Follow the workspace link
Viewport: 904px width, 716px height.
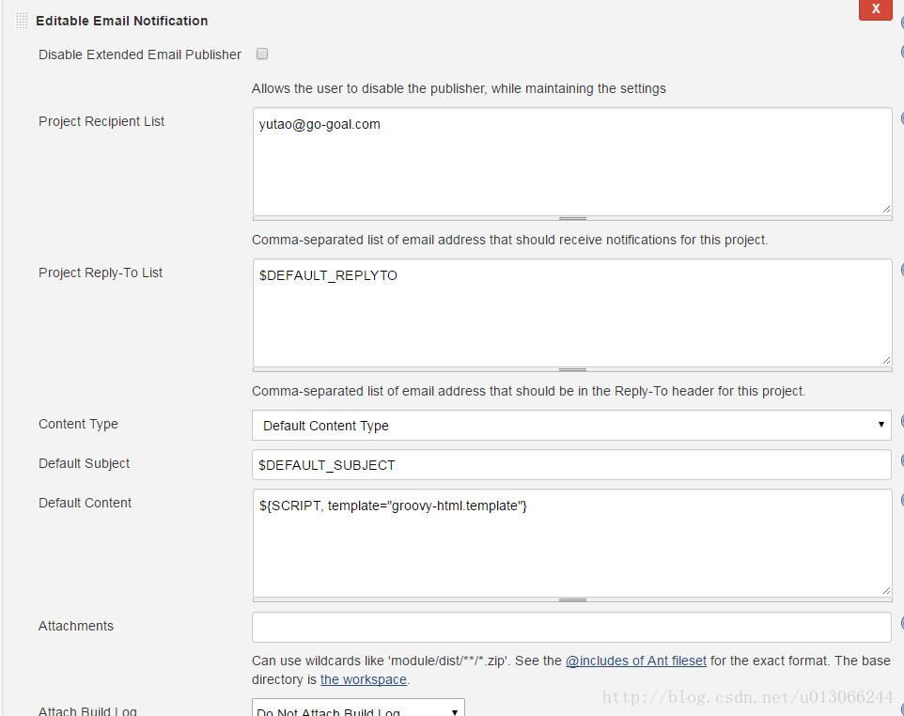[x=364, y=679]
